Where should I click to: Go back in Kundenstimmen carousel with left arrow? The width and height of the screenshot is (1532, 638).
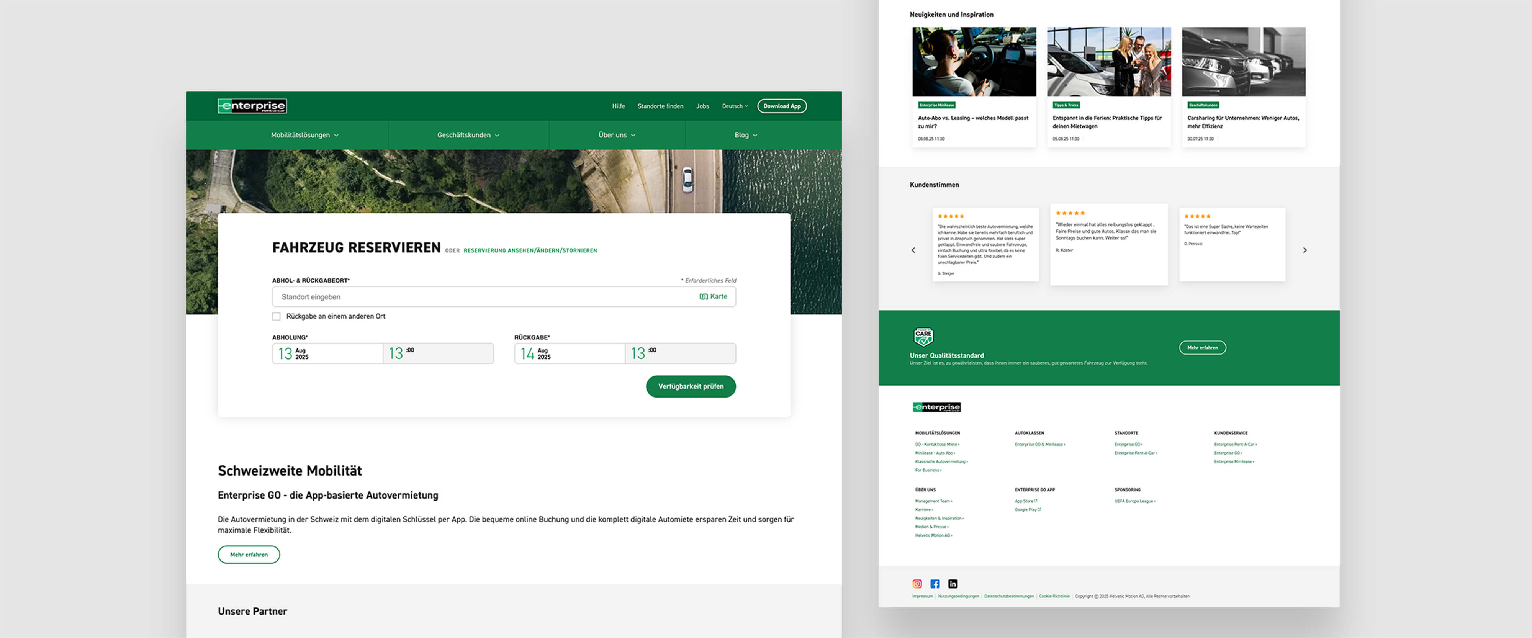(914, 250)
